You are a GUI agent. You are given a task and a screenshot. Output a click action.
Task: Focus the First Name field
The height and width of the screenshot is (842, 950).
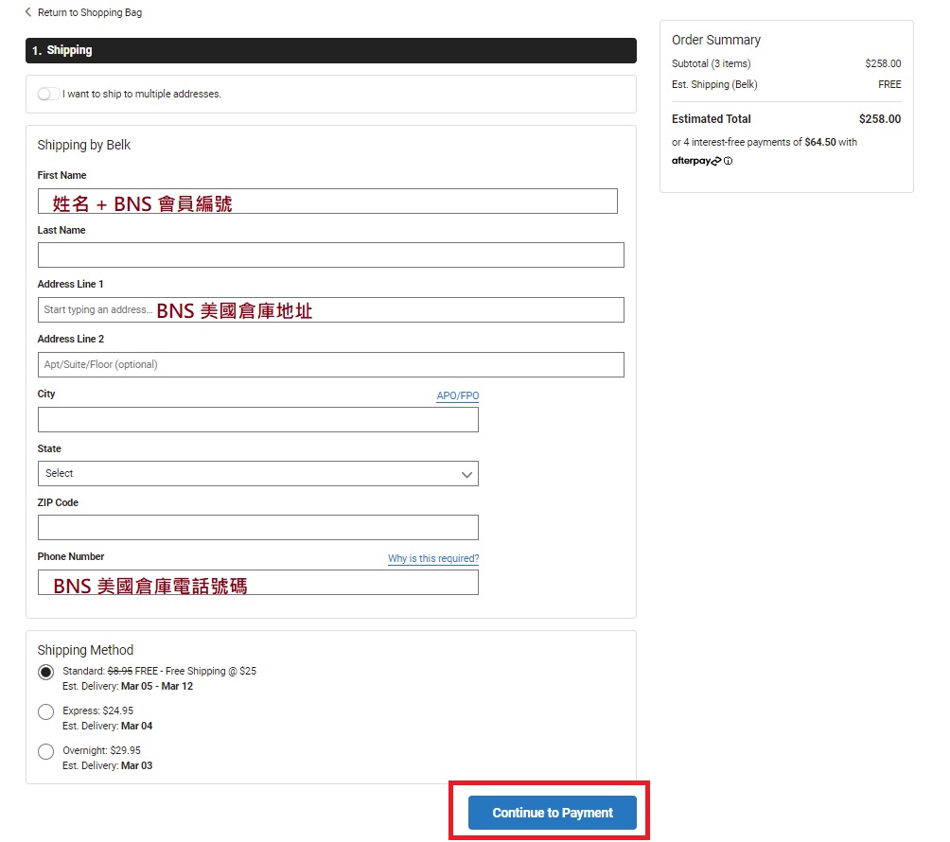click(327, 202)
